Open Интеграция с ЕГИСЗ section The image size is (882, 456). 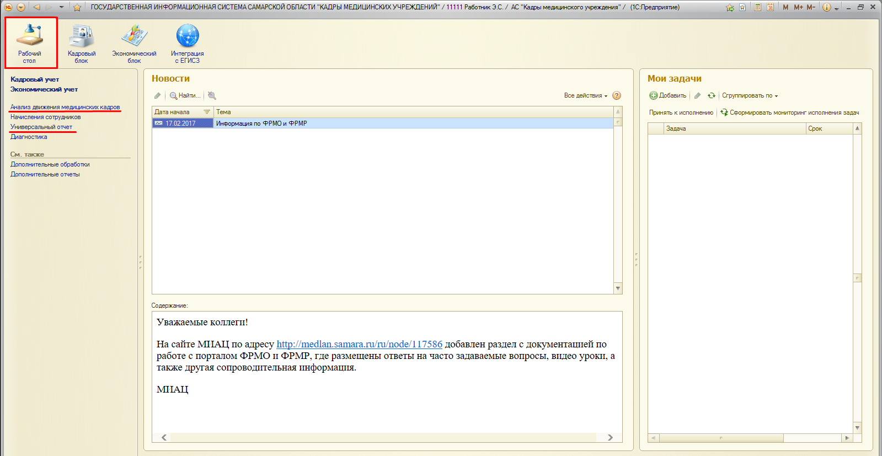click(187, 44)
